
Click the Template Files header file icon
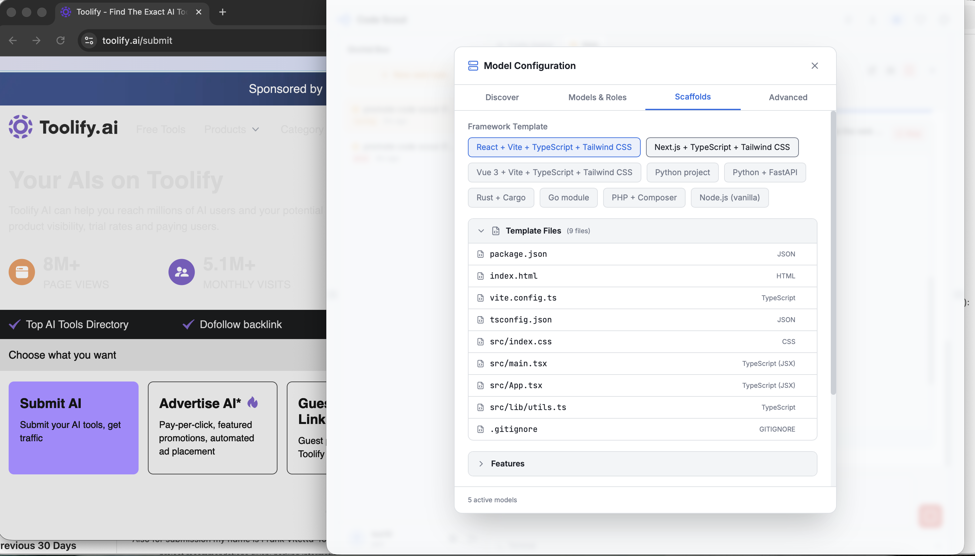coord(496,231)
